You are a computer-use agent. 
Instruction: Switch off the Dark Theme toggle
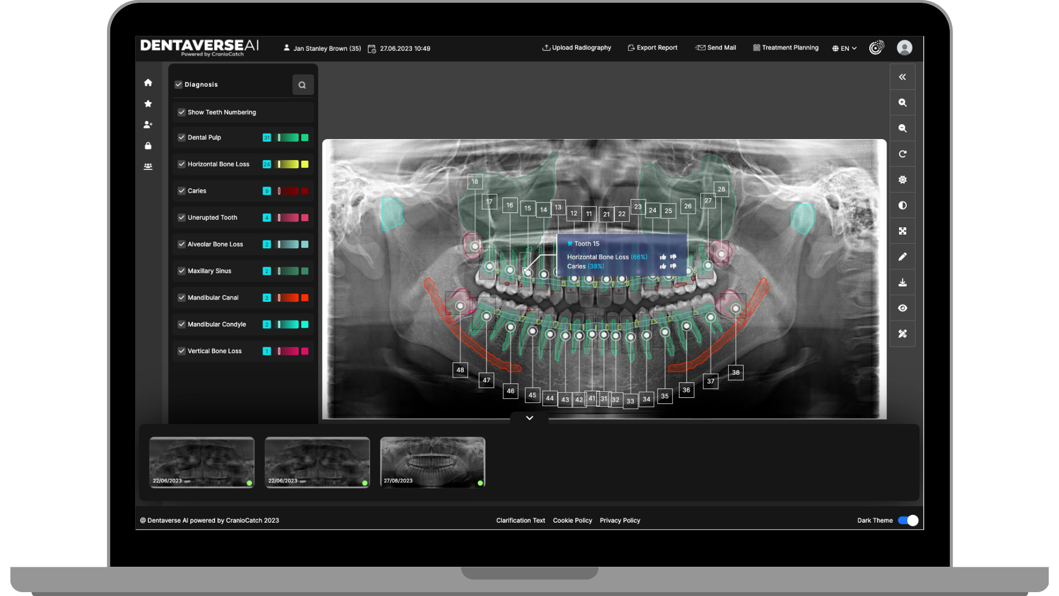(x=908, y=520)
